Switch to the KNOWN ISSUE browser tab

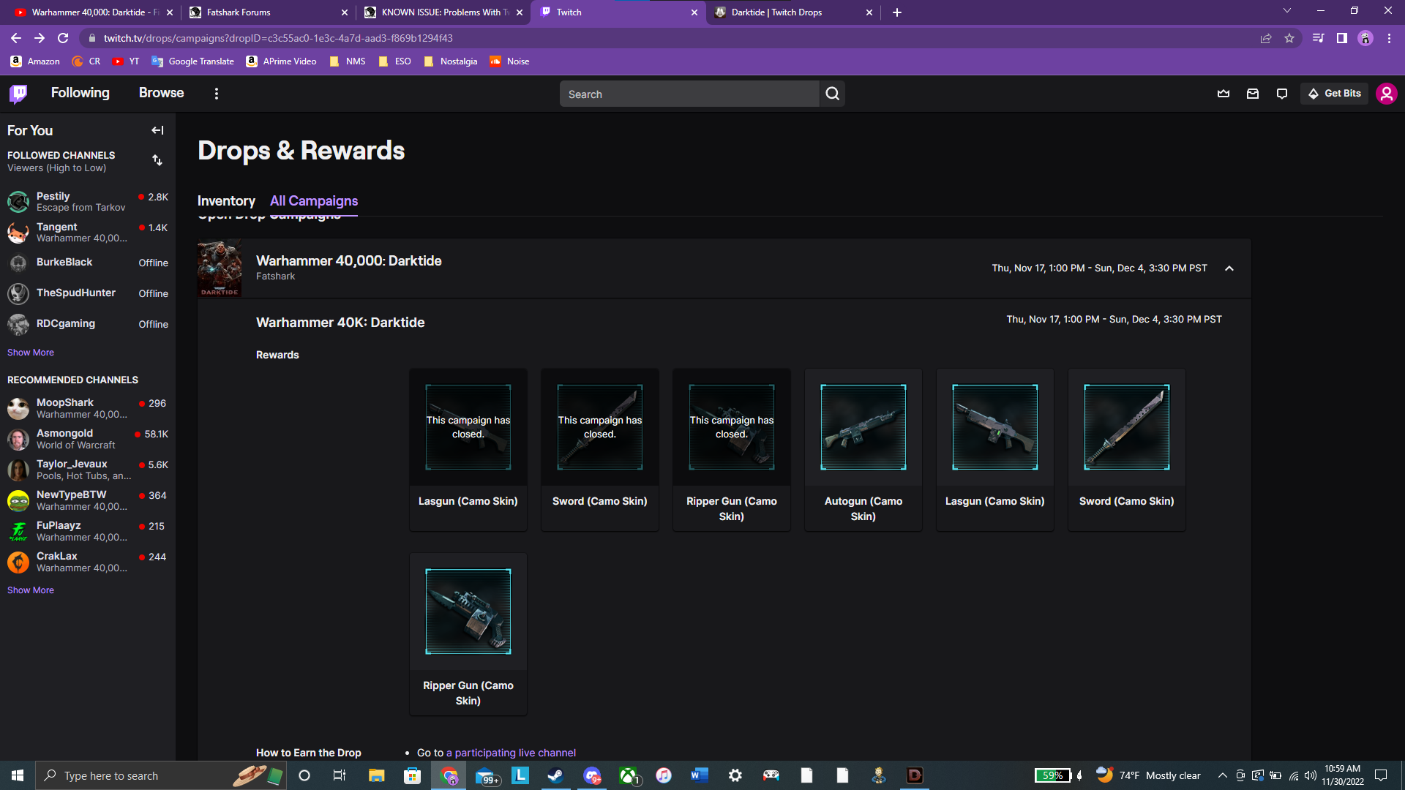coord(443,12)
